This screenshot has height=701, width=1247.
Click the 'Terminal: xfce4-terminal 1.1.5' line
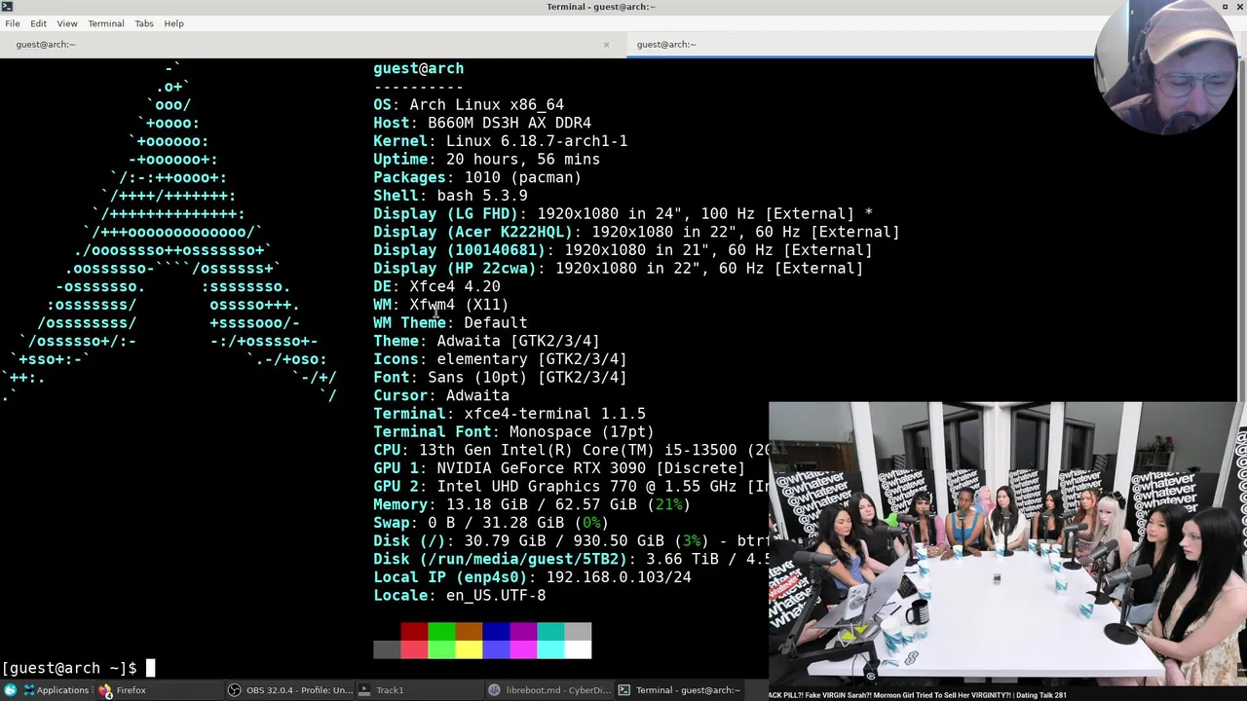(510, 414)
